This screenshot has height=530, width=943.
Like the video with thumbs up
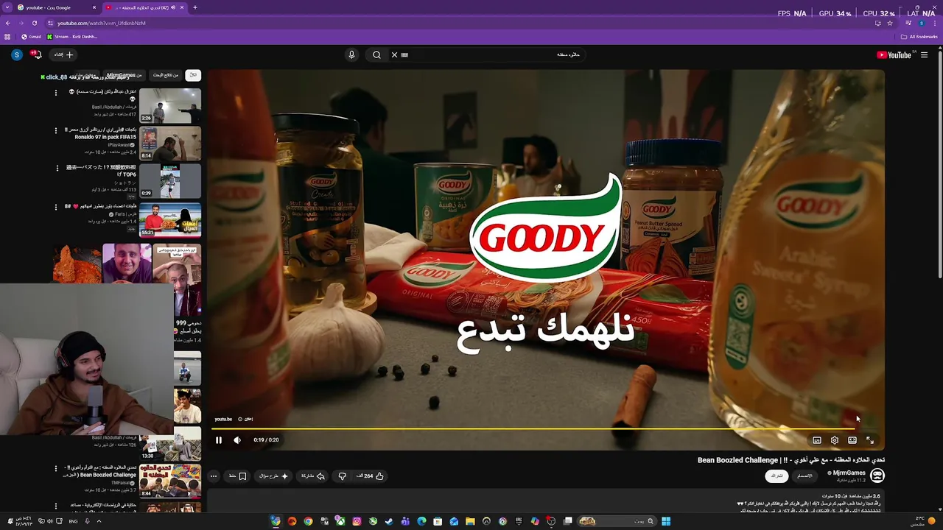click(371, 476)
